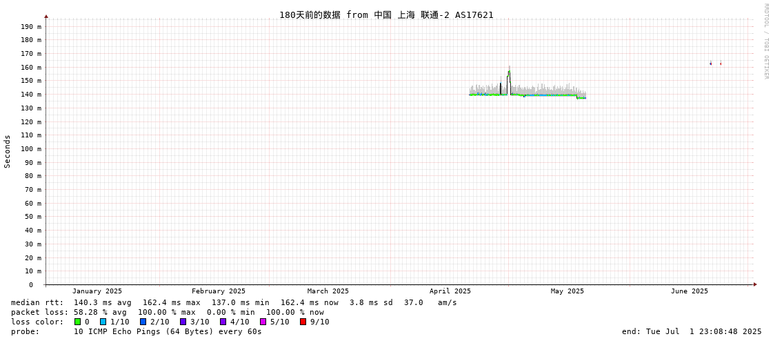
Task: Click the red data point in June
Action: point(721,64)
